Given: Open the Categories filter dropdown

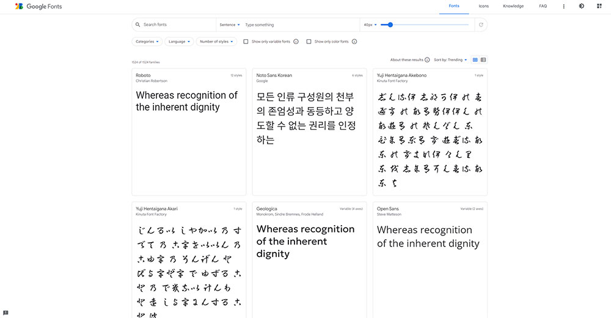Looking at the screenshot, I should [x=147, y=42].
